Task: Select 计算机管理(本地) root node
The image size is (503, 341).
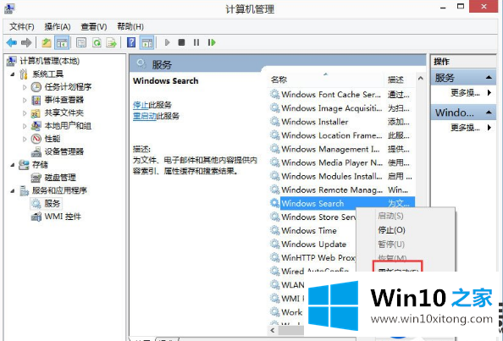Action: coord(50,61)
